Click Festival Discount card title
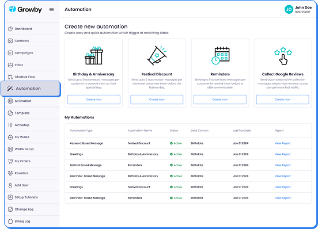 [x=157, y=74]
